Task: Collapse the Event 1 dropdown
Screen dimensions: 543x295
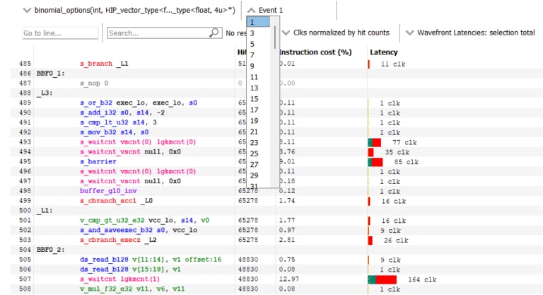Action: [x=266, y=10]
